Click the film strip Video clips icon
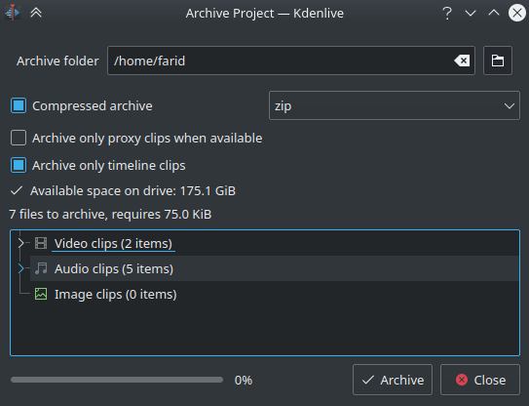529x406 pixels. click(41, 243)
